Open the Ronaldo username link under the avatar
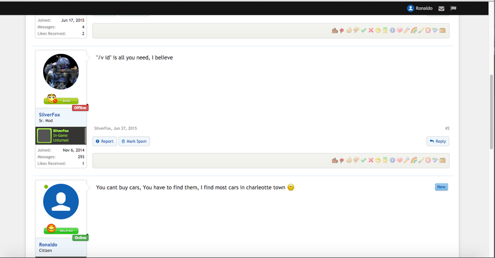Viewport: 495px width, 258px height. tap(48, 244)
